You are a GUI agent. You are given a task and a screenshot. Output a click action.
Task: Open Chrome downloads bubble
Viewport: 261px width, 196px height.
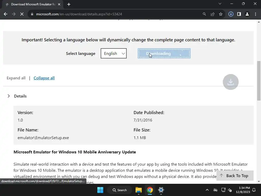[231, 14]
